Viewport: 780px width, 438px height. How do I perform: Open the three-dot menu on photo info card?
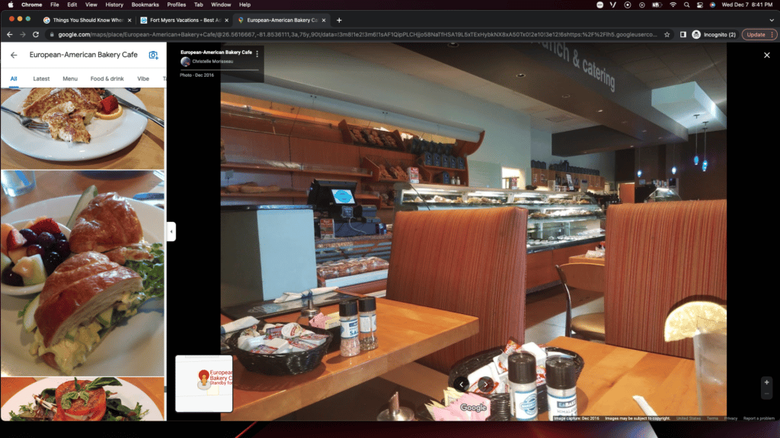[x=257, y=54]
